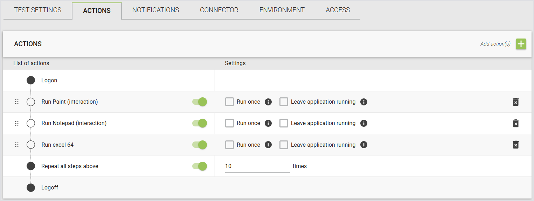Click the Logon action text
This screenshot has height=201, width=534.
pyautogui.click(x=49, y=80)
